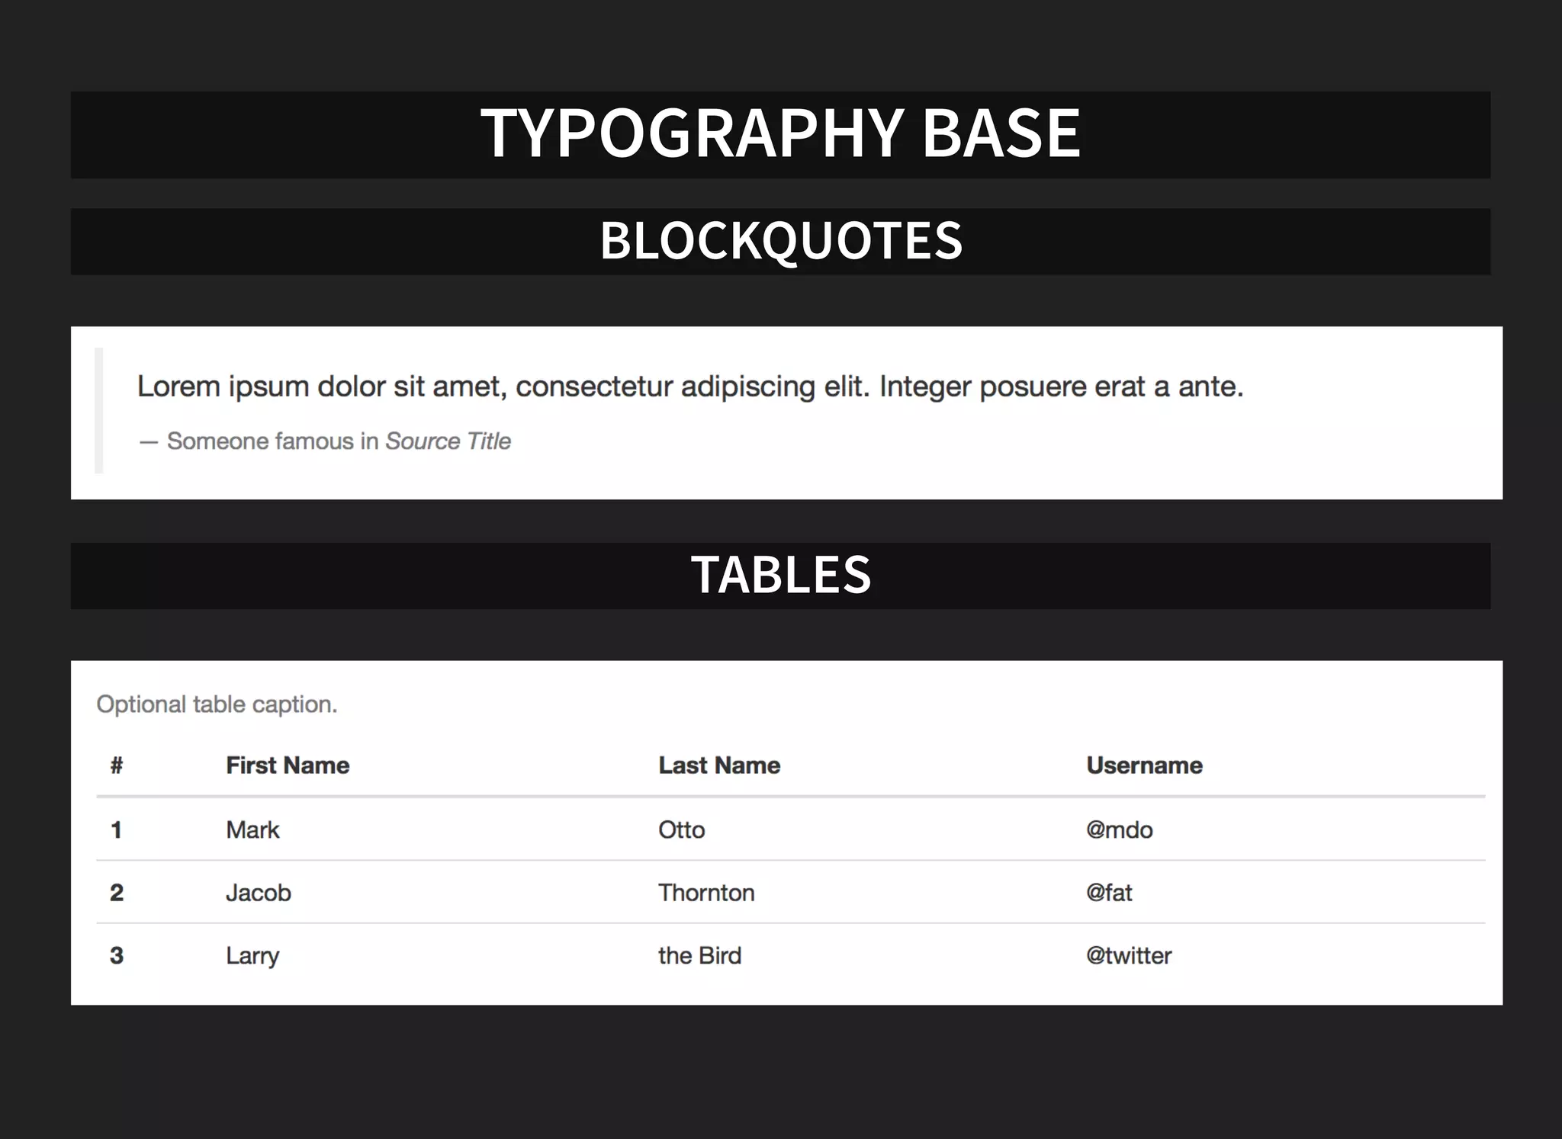Click row number 1 cell
The image size is (1562, 1139).
coord(117,829)
